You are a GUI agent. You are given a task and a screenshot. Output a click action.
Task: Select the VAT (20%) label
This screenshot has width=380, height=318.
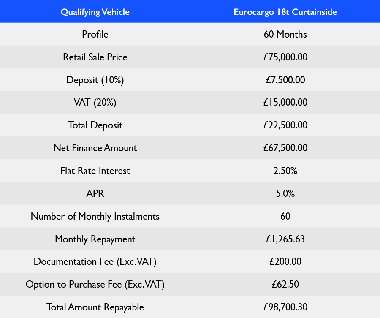(x=95, y=103)
